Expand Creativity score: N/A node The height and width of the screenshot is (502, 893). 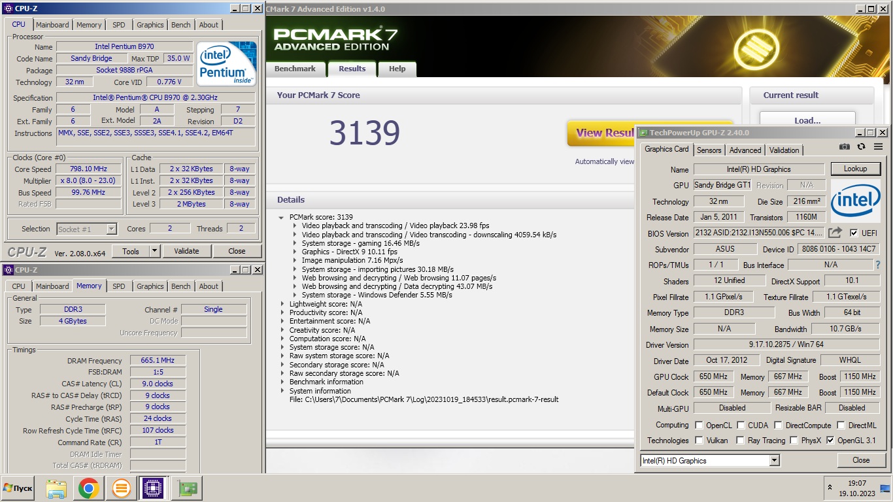pyautogui.click(x=282, y=330)
